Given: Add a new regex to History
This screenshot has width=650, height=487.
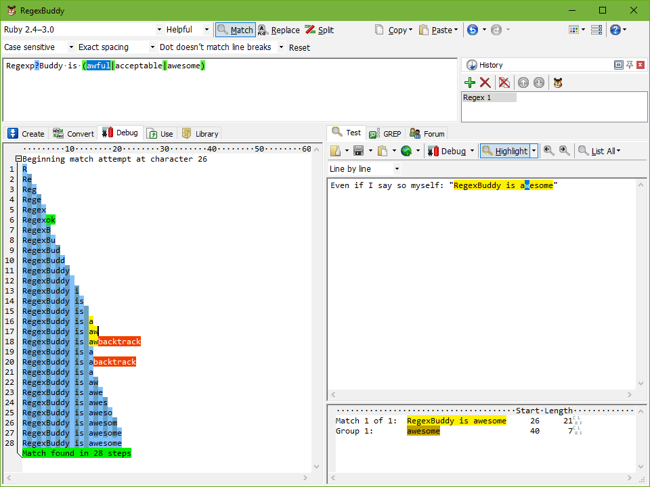Looking at the screenshot, I should click(x=470, y=83).
